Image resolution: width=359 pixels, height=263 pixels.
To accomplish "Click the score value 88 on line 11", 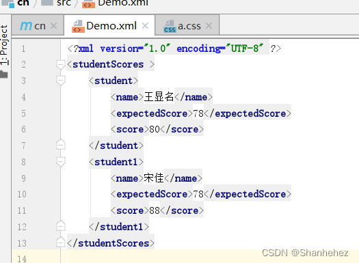I will click(x=155, y=210).
